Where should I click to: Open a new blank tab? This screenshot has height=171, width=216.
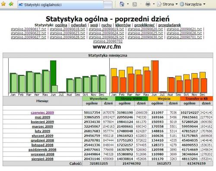pos(108,5)
